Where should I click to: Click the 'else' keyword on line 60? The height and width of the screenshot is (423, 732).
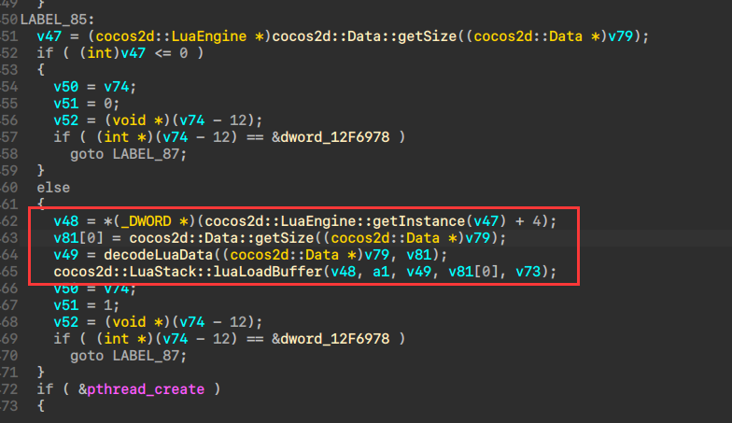tap(53, 188)
